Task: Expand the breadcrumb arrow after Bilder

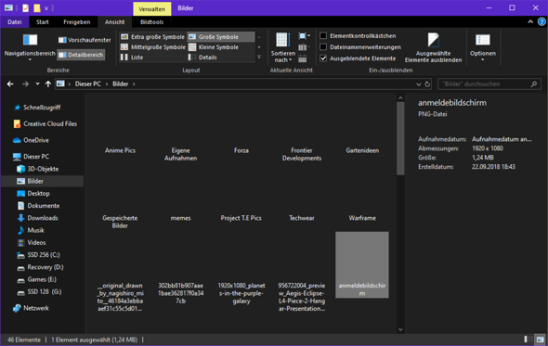Action: [134, 83]
